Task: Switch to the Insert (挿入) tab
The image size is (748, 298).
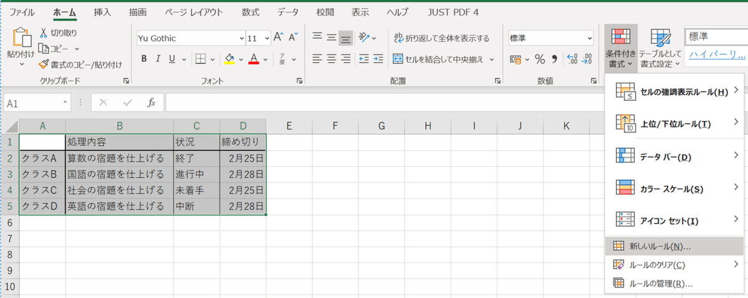Action: point(103,12)
